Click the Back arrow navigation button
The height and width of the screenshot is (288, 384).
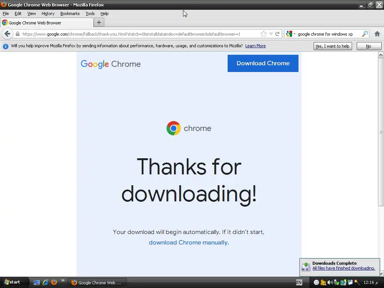[7, 34]
